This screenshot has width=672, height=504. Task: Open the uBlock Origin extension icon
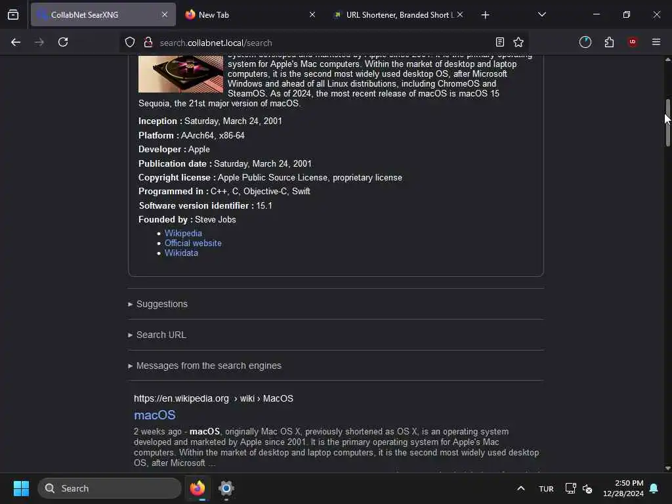[x=633, y=42]
